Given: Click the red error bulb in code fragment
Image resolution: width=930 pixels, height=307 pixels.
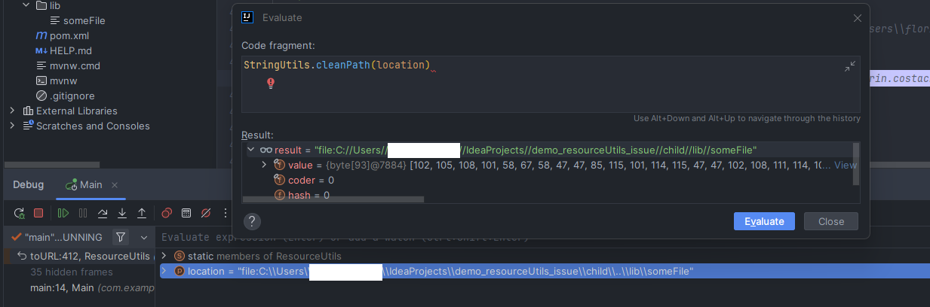Looking at the screenshot, I should 271,83.
